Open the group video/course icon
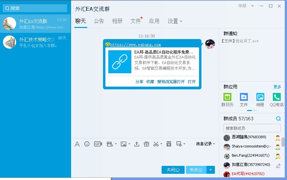287x180 pixels. click(x=110, y=144)
